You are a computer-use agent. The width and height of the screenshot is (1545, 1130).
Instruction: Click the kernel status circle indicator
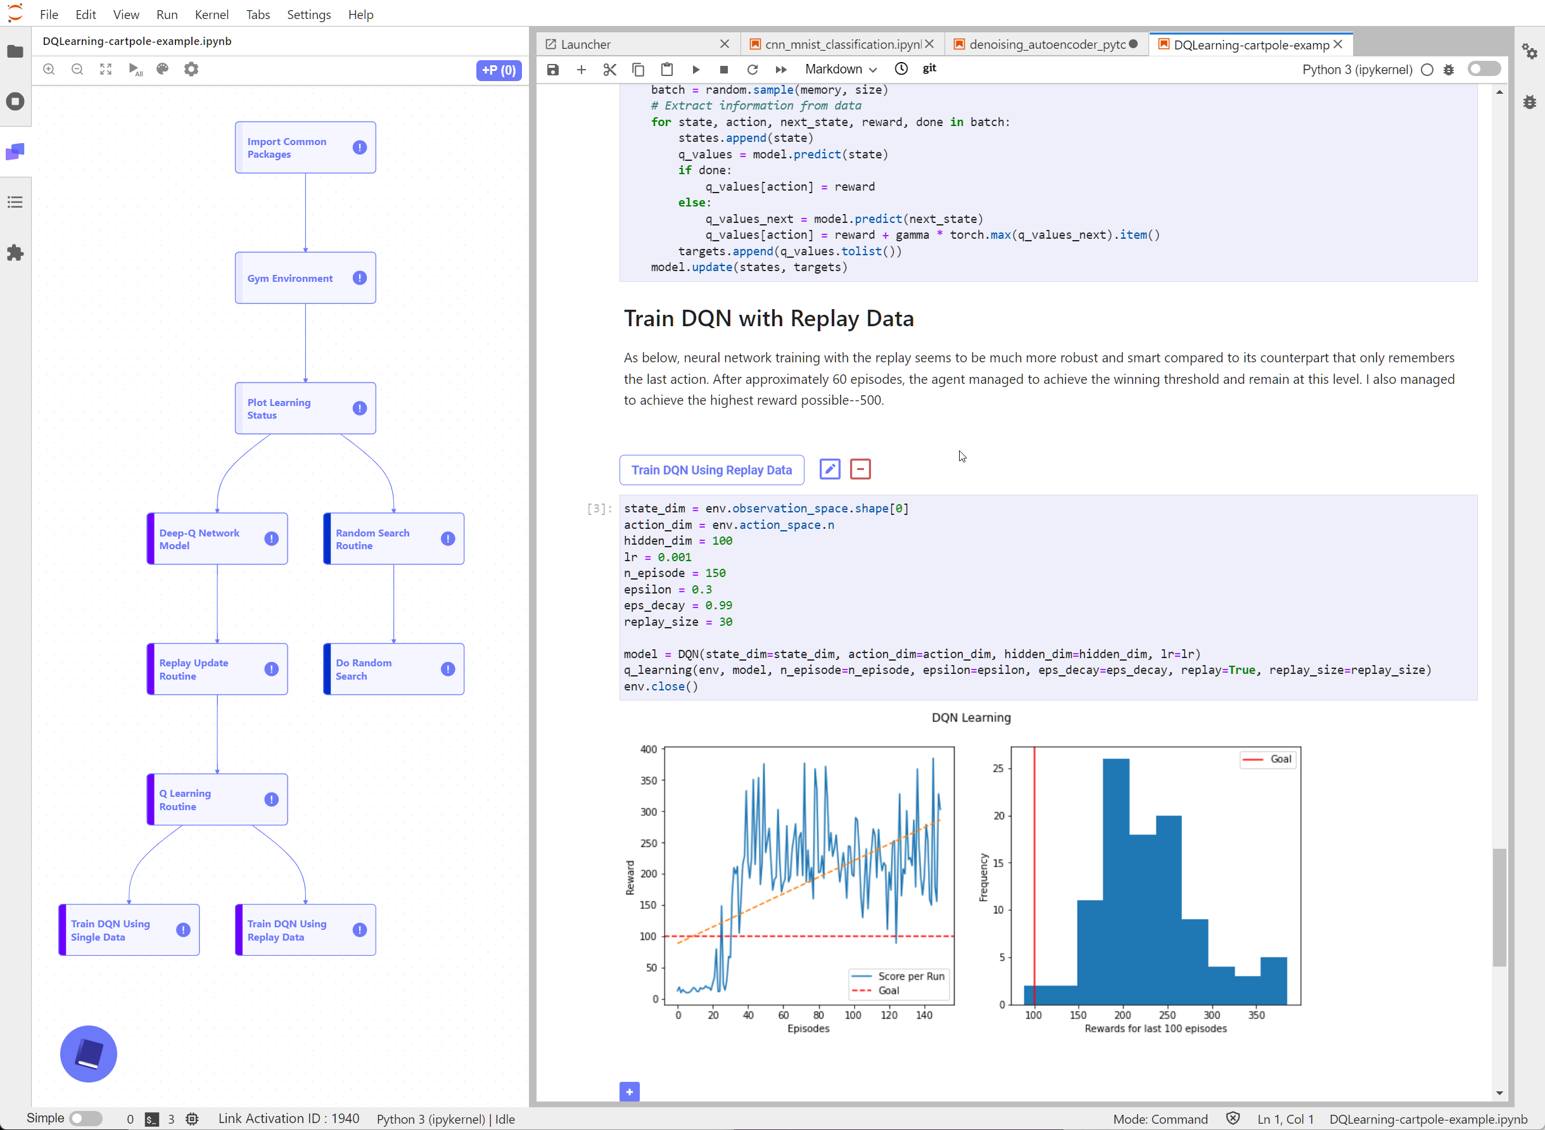(1427, 69)
